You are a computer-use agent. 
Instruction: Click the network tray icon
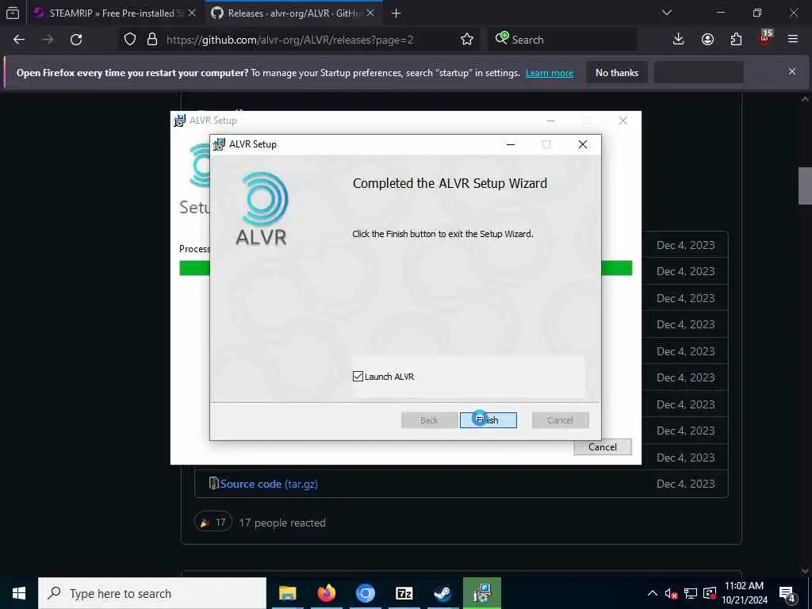click(x=691, y=593)
